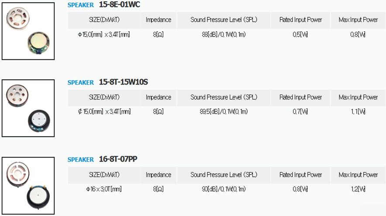
Task: Click the 15-8T-15W10S model title
Action: tap(123, 82)
